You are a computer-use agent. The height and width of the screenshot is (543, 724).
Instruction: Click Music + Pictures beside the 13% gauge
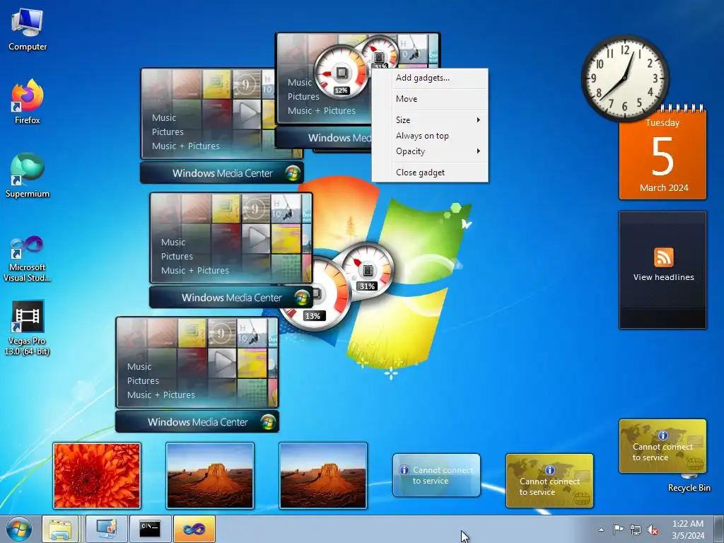pyautogui.click(x=195, y=271)
